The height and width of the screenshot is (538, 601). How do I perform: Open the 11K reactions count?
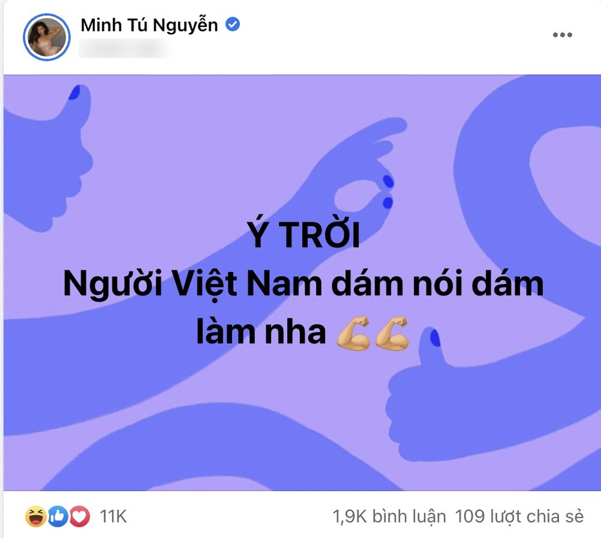click(113, 516)
